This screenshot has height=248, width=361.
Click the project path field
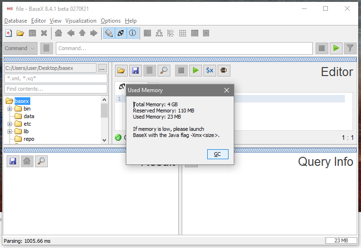51,68
